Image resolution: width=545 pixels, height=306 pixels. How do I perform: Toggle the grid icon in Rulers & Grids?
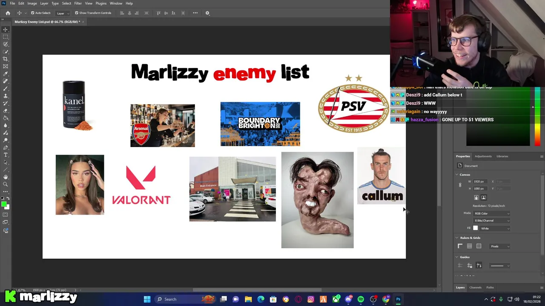tap(469, 246)
